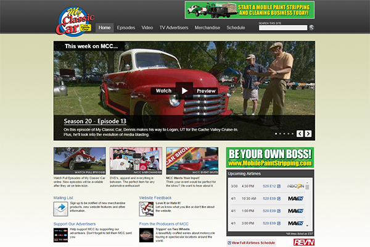This screenshot has width=370, height=247.
Task: Open the Home navigation tab
Action: [105, 28]
